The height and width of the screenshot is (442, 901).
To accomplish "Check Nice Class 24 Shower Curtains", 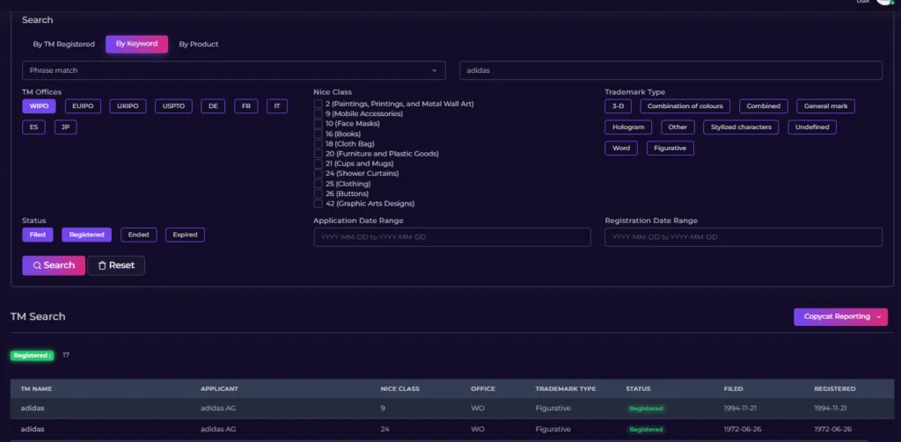I will point(318,173).
